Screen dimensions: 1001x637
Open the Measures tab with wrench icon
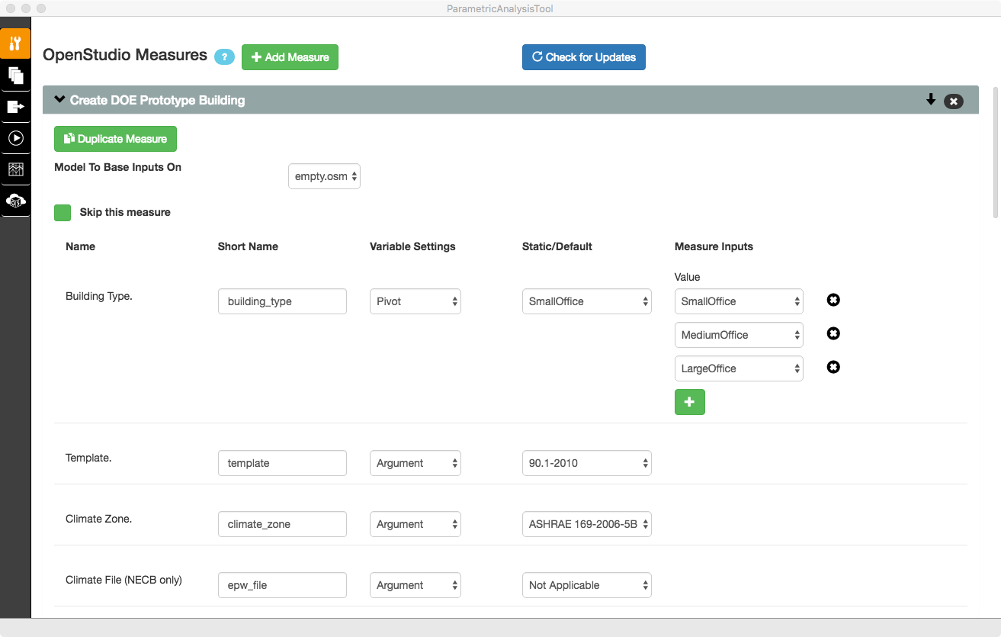(15, 43)
